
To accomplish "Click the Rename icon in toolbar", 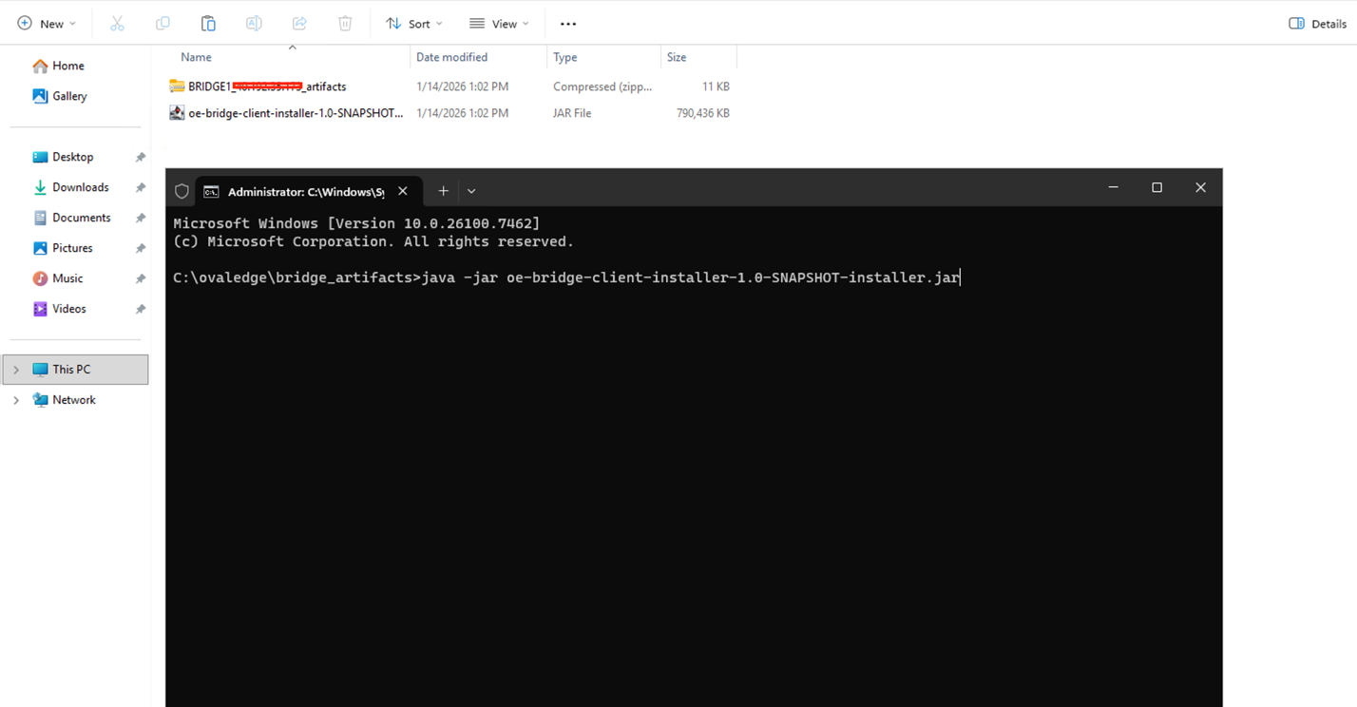I will [x=254, y=24].
